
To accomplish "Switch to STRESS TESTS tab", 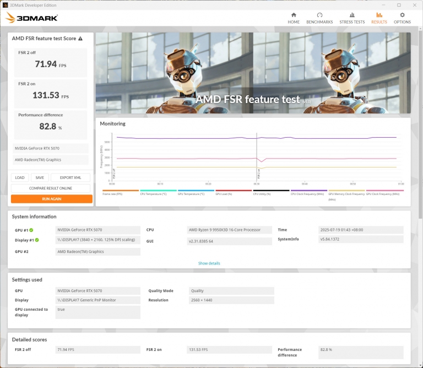I will tap(352, 18).
